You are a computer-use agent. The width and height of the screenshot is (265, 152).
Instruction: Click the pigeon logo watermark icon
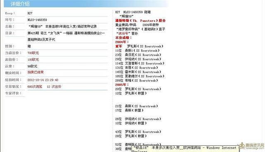(x=242, y=146)
